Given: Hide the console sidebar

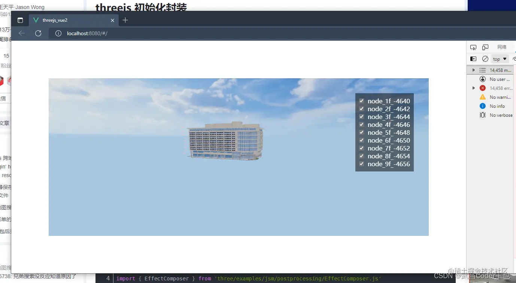Looking at the screenshot, I should (x=473, y=59).
